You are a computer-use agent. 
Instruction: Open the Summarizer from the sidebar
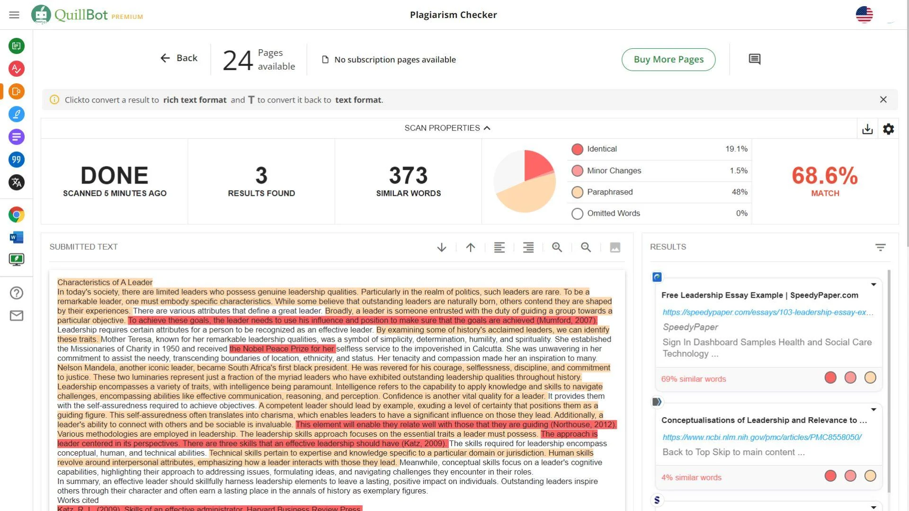17,137
